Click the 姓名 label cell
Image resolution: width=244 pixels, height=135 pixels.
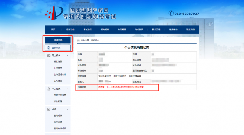(87, 54)
